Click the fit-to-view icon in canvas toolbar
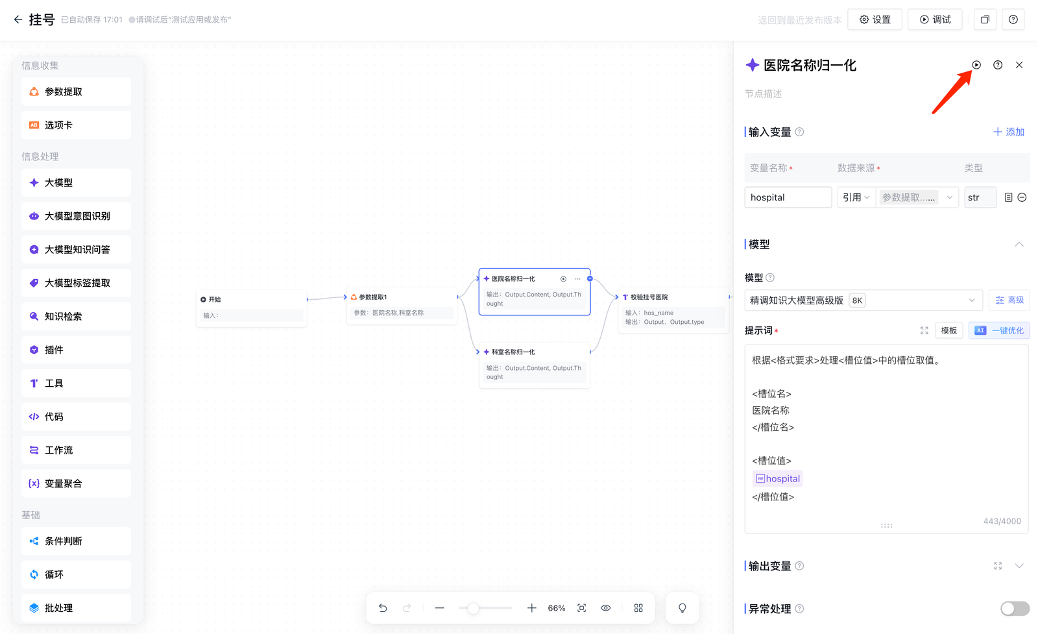1038x634 pixels. click(582, 608)
